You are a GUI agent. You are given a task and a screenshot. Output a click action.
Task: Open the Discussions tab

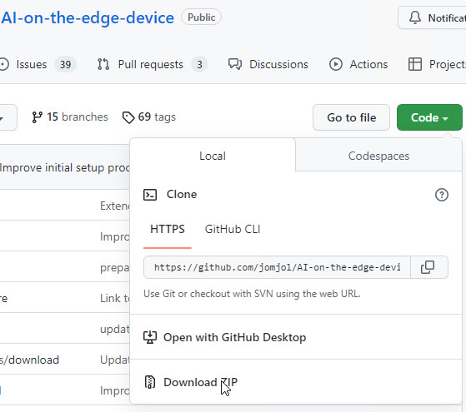click(x=268, y=64)
